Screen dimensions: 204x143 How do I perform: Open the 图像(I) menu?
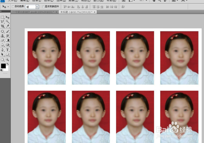pyautogui.click(x=36, y=1)
